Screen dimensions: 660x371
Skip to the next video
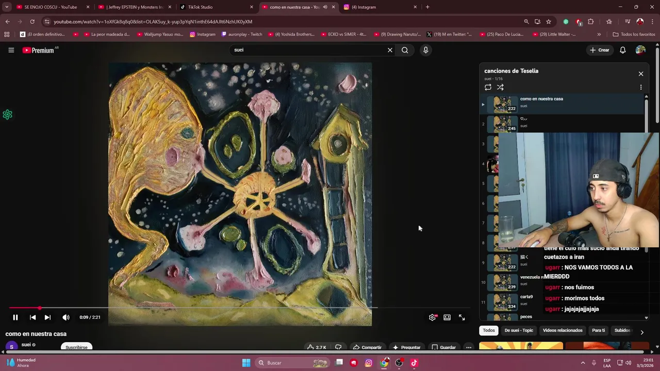(47, 317)
